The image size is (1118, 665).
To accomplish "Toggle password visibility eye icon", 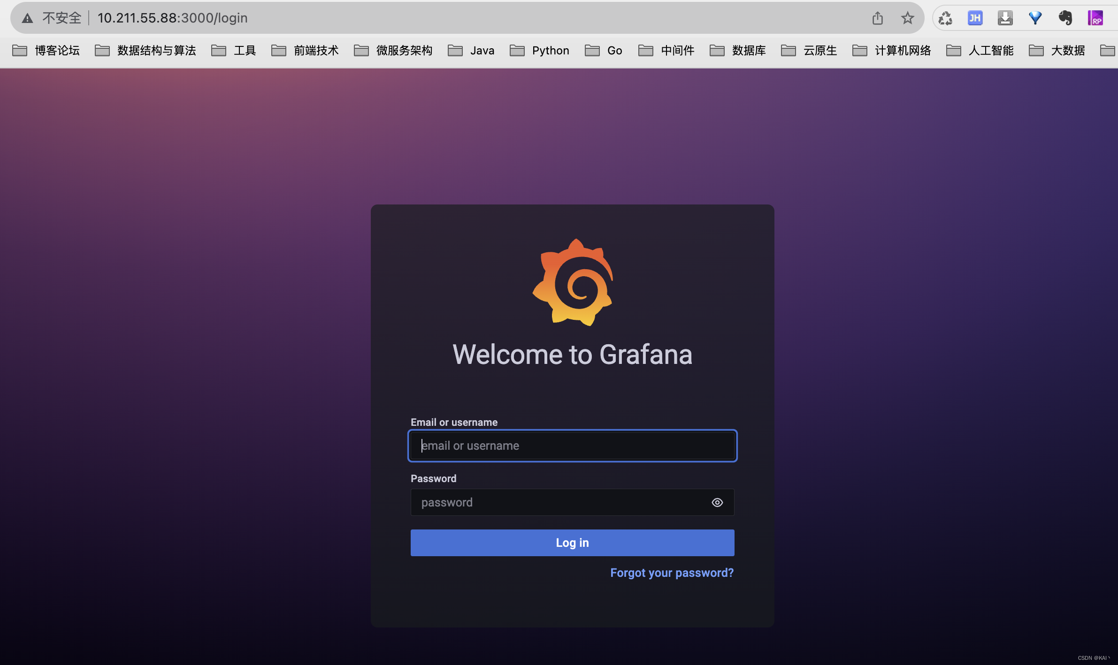I will [717, 502].
